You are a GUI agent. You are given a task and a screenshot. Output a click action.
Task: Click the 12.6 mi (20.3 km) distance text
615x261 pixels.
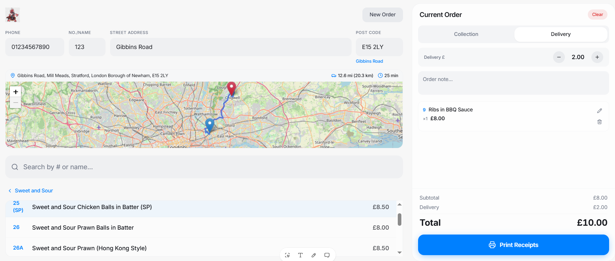point(356,75)
